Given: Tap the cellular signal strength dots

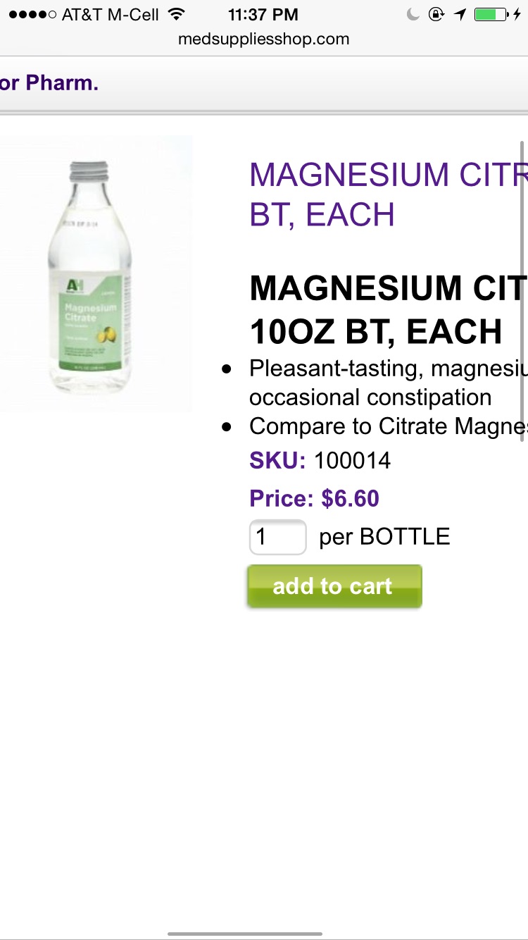Looking at the screenshot, I should (30, 14).
